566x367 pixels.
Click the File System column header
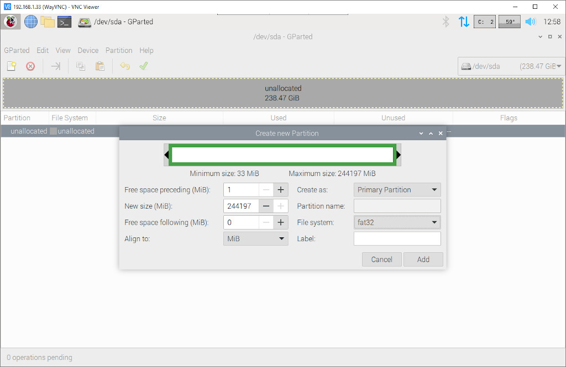[x=72, y=118]
